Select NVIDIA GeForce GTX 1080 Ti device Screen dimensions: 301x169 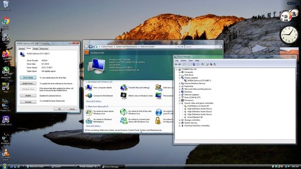click(199, 81)
